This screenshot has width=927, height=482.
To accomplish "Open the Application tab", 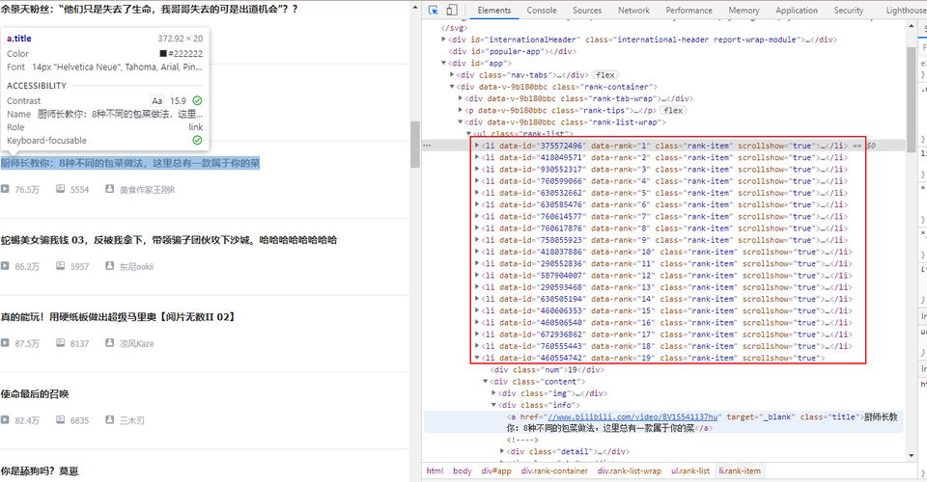I will [797, 10].
